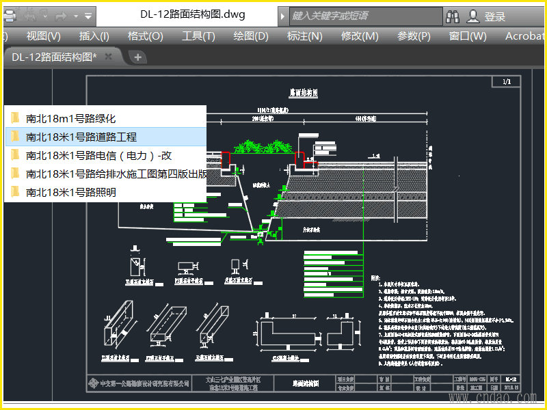Click folder icon of 南北18m1号路绿化
This screenshot has height=410, width=547.
click(x=15, y=118)
